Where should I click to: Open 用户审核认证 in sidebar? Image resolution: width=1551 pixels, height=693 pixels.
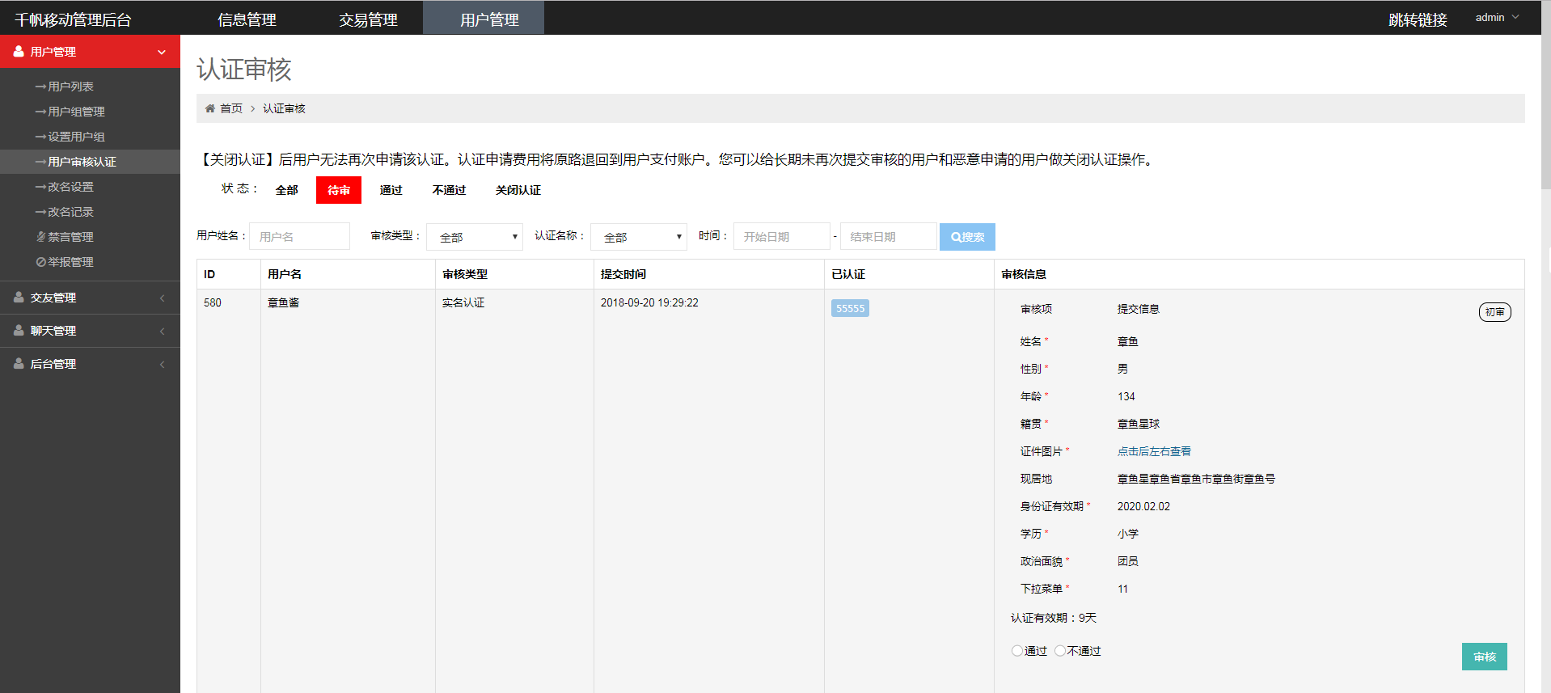coord(90,162)
